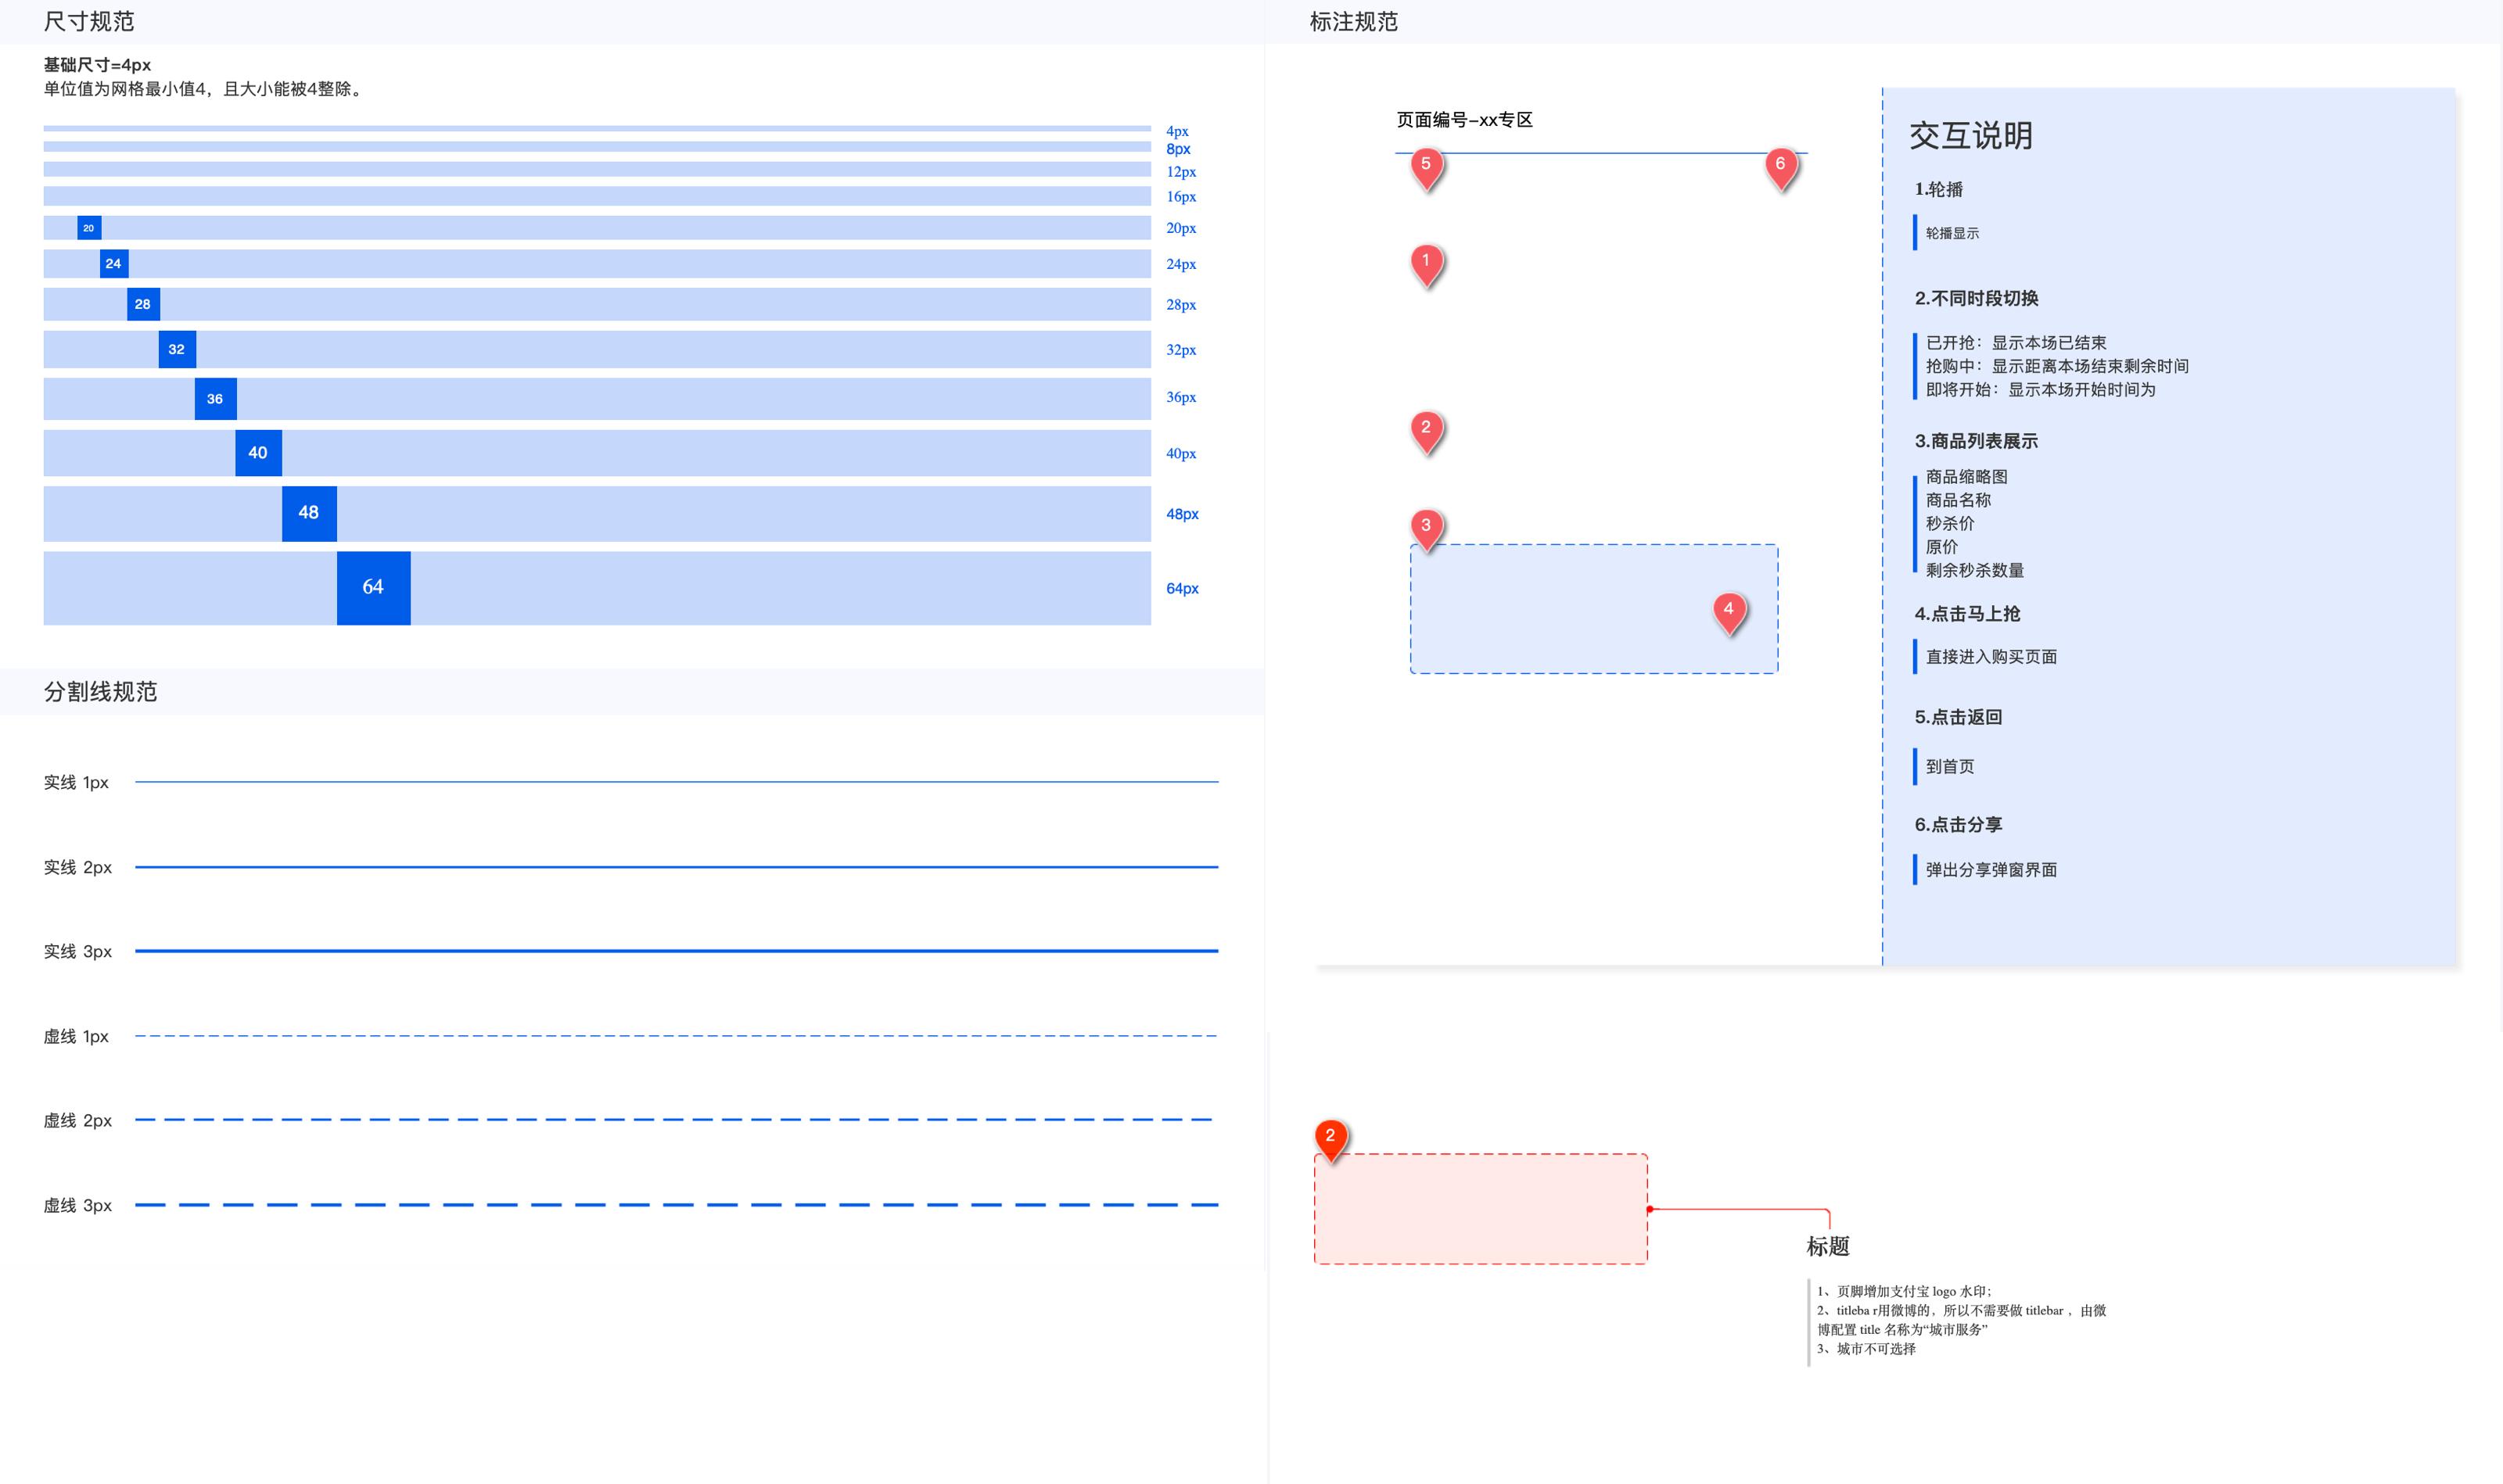The width and height of the screenshot is (2503, 1484).
Task: Select the 交互说明 panel heading
Action: click(1971, 135)
